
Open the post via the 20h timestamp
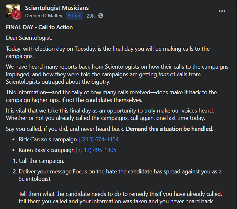[91, 16]
